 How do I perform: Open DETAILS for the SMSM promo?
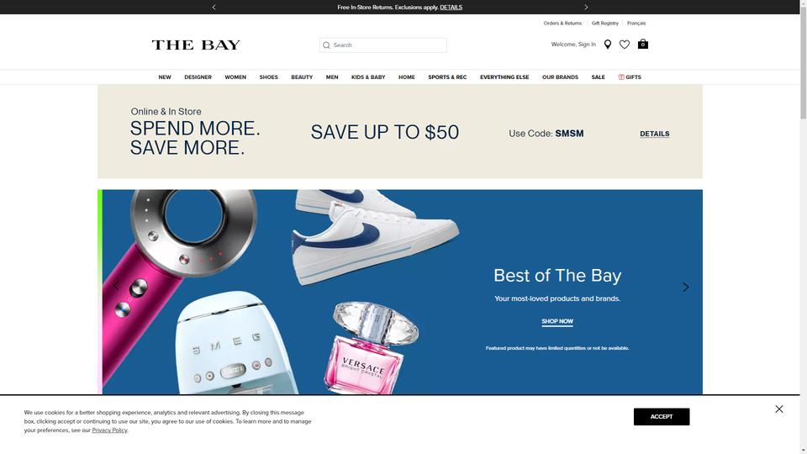tap(655, 134)
